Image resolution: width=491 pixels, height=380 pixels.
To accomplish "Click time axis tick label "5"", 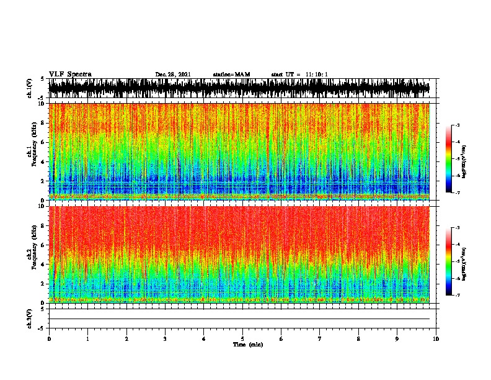I will point(242,339).
